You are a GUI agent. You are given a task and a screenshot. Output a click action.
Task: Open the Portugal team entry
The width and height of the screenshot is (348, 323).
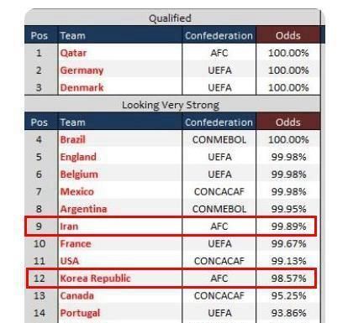tap(80, 313)
